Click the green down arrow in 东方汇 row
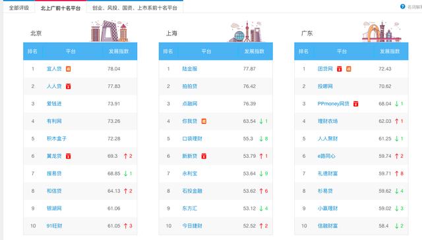The width and height of the screenshot is (422, 240). (x=261, y=208)
